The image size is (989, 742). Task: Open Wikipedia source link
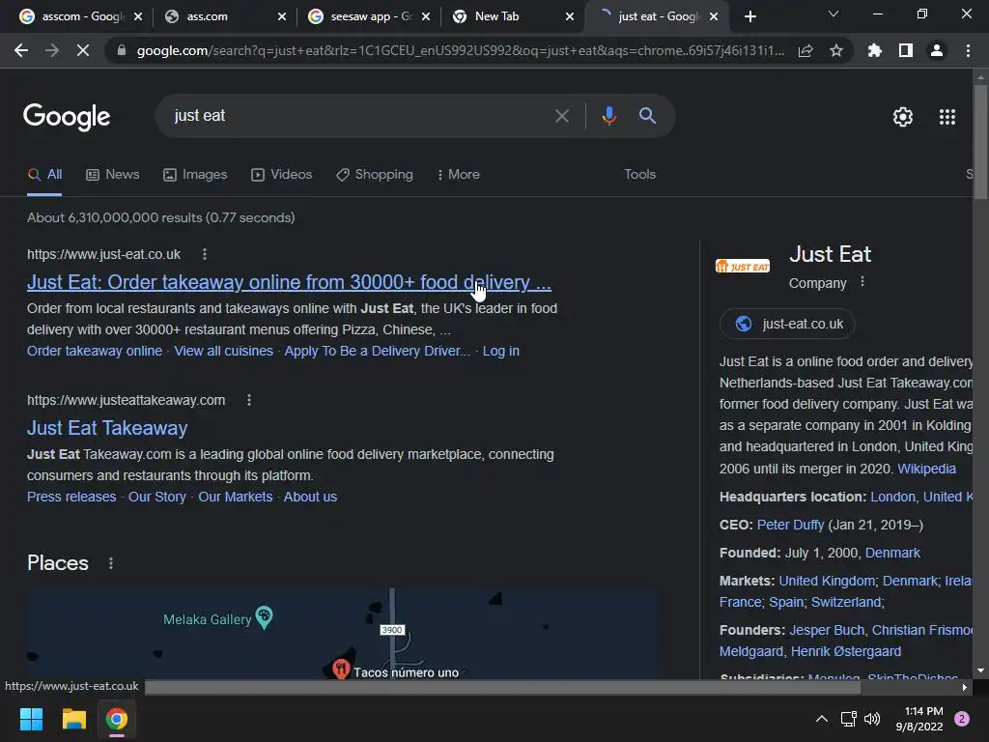pyautogui.click(x=926, y=469)
